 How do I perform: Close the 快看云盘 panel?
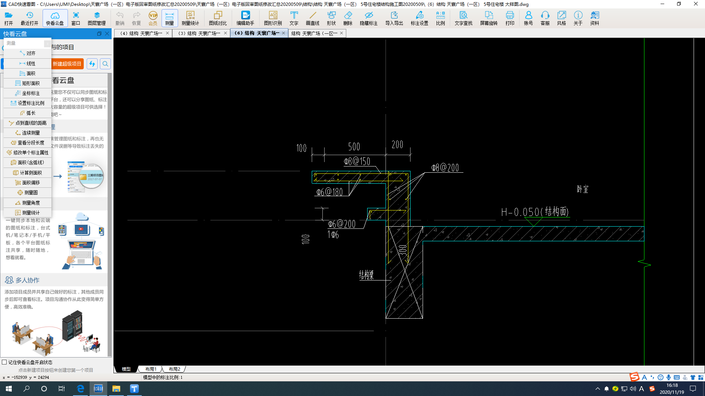click(x=107, y=34)
